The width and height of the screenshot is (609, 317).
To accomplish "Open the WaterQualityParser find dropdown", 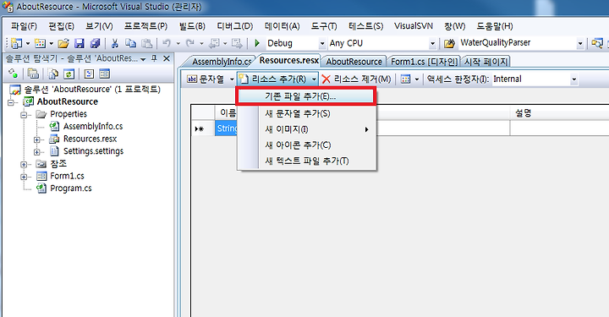I will point(580,43).
